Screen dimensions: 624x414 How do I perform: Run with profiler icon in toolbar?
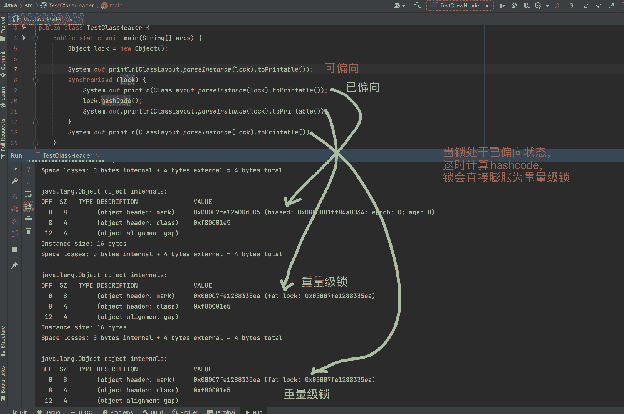[x=538, y=5]
